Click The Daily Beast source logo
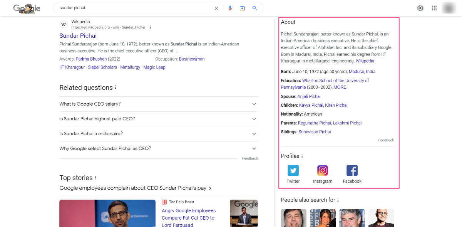462x227 pixels. click(164, 202)
